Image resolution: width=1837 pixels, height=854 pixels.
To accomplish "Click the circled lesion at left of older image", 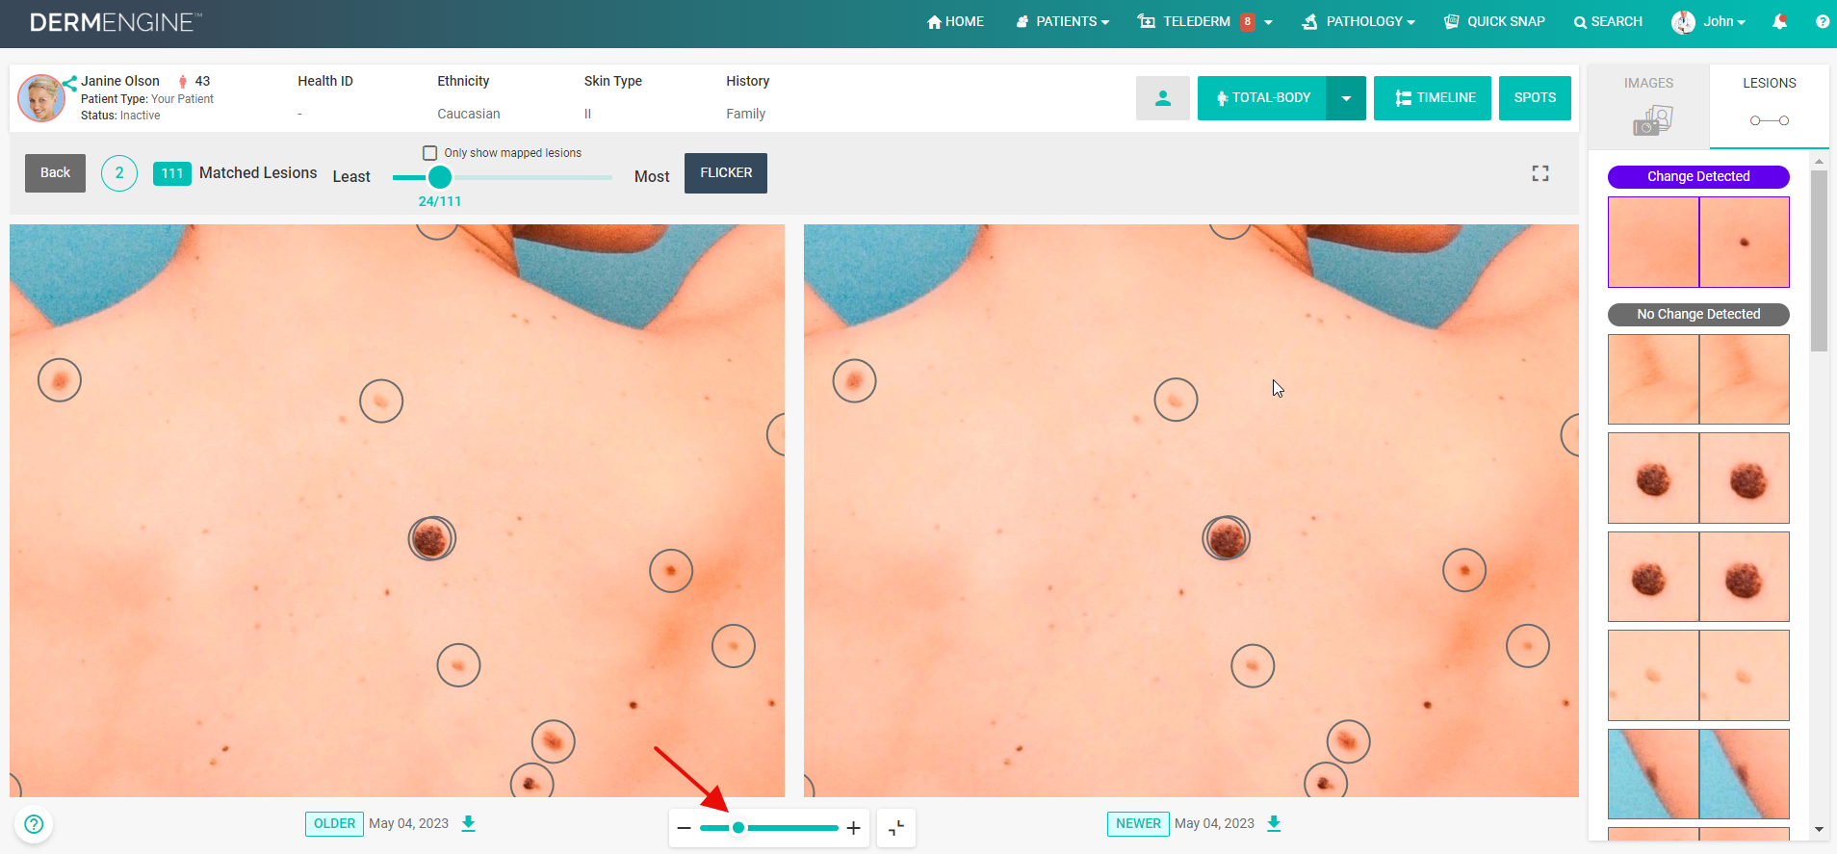I will pyautogui.click(x=60, y=380).
